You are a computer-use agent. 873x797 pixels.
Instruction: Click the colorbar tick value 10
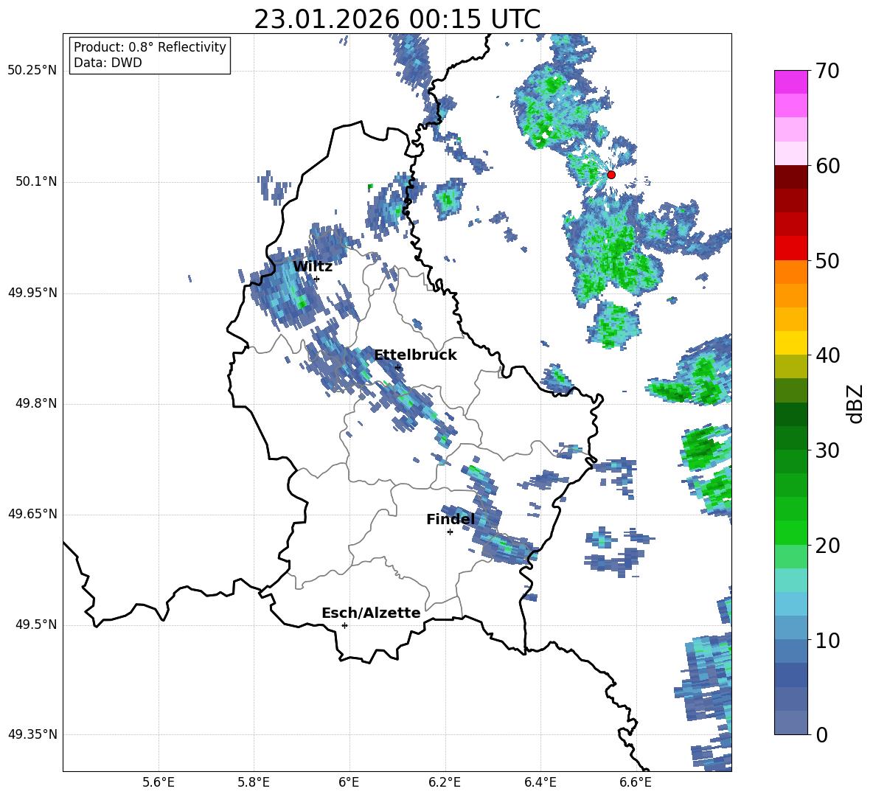(827, 640)
